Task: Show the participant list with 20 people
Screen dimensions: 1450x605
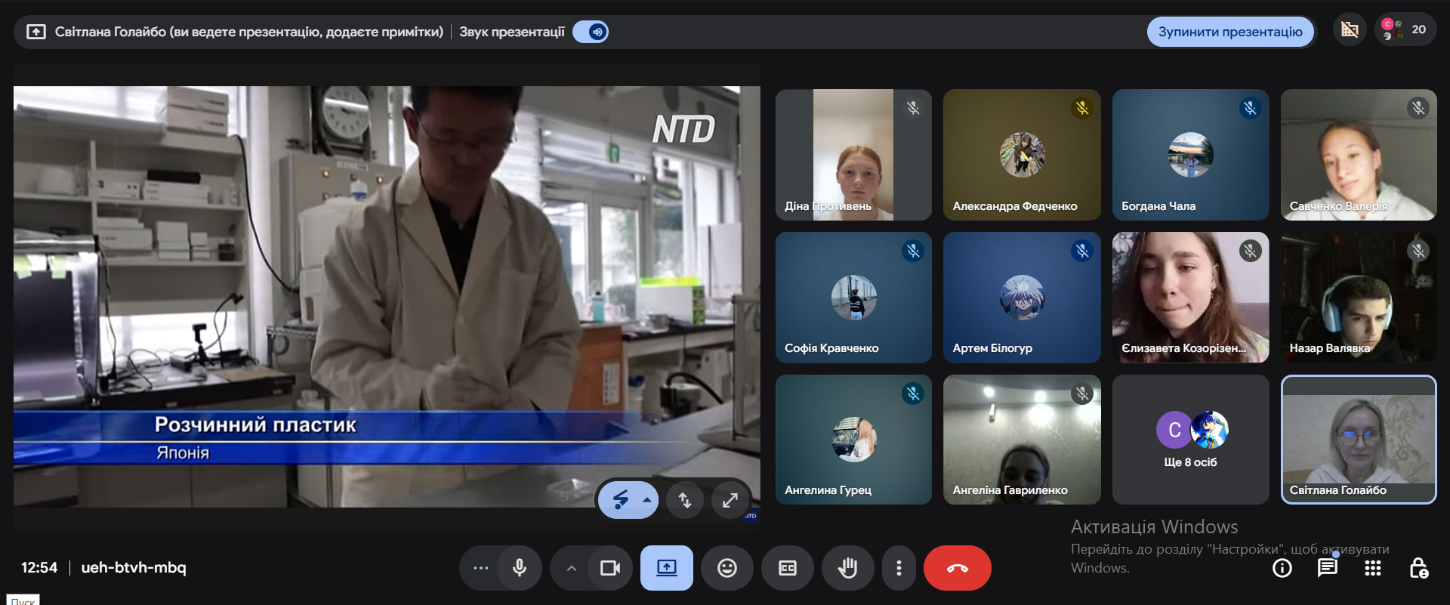Action: pos(1405,30)
